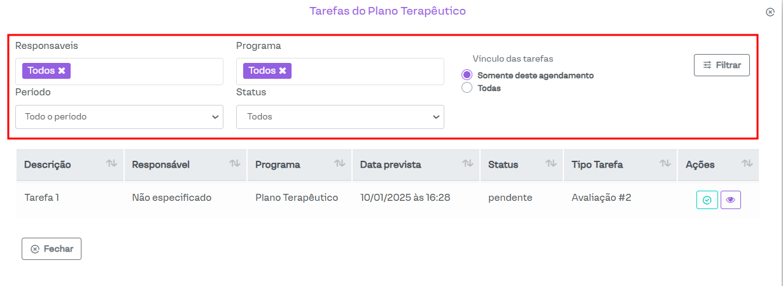Sort by Data prevista column arrows
The height and width of the screenshot is (286, 783).
pos(468,164)
